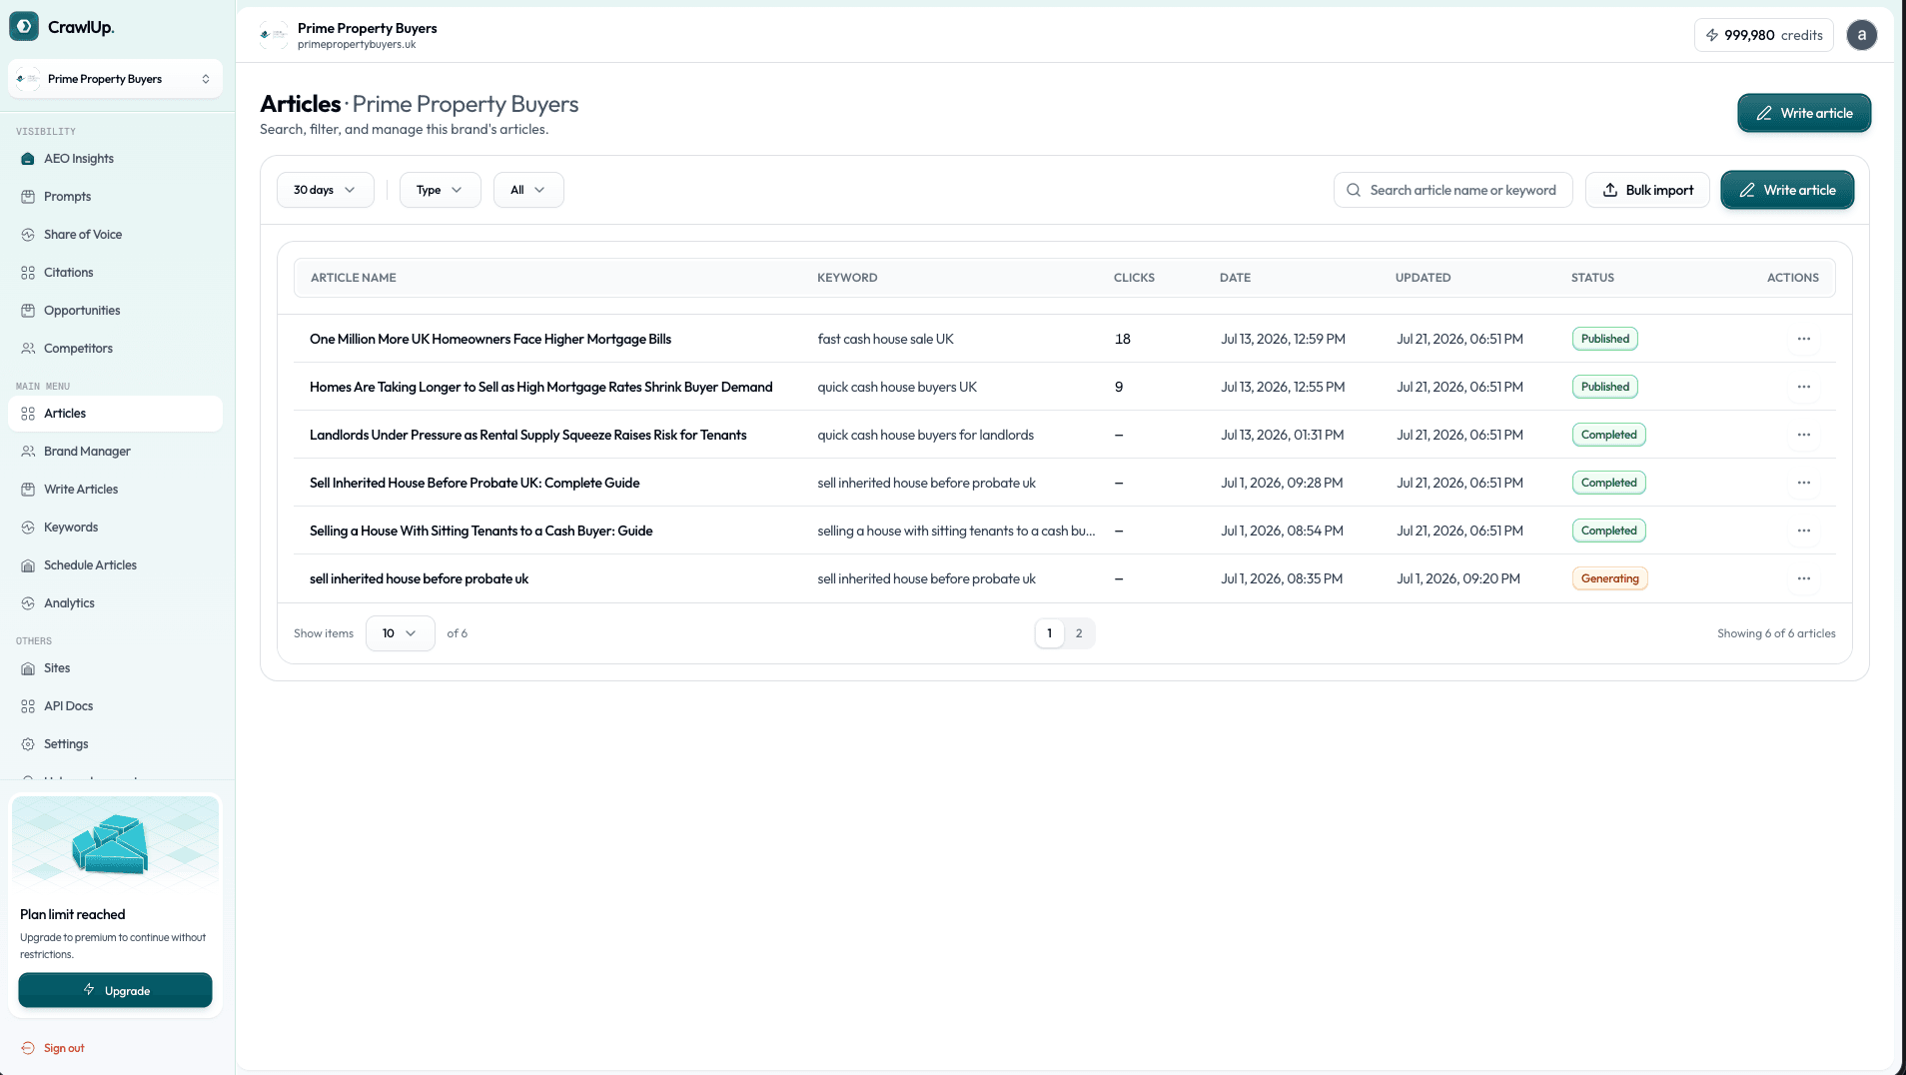Click the Prime Property Buyers brand logo in header
The width and height of the screenshot is (1906, 1075).
273,35
